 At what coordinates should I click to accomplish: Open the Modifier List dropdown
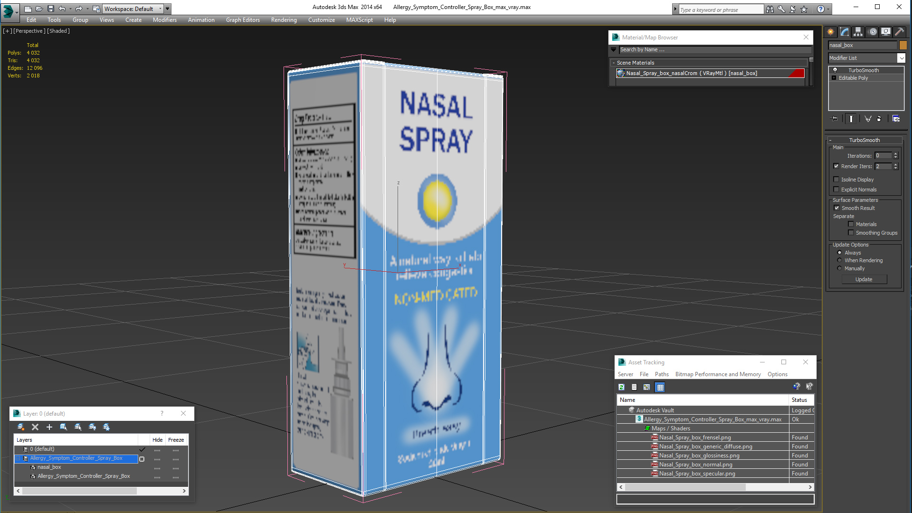click(x=901, y=58)
